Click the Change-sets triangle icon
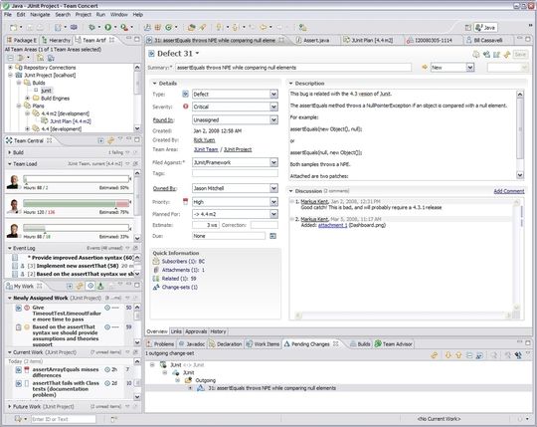The width and height of the screenshot is (537, 427). tap(156, 287)
